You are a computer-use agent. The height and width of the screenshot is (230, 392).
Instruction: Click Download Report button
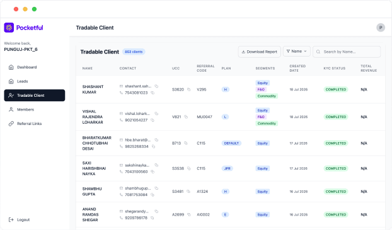click(259, 52)
